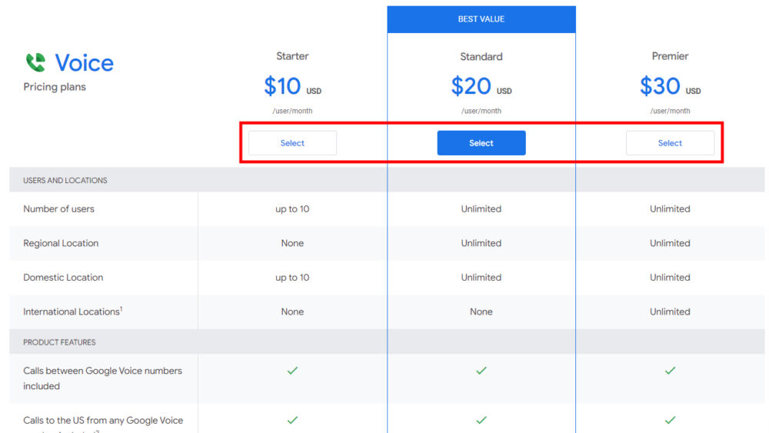
Task: Click the Starter plan heading
Action: coord(292,56)
